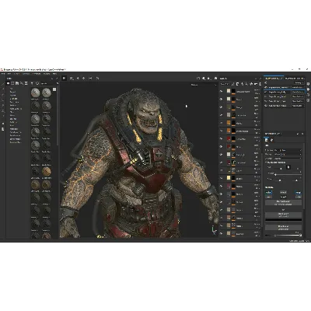Open the Window menu
The height and width of the screenshot is (311, 311).
(26, 74)
